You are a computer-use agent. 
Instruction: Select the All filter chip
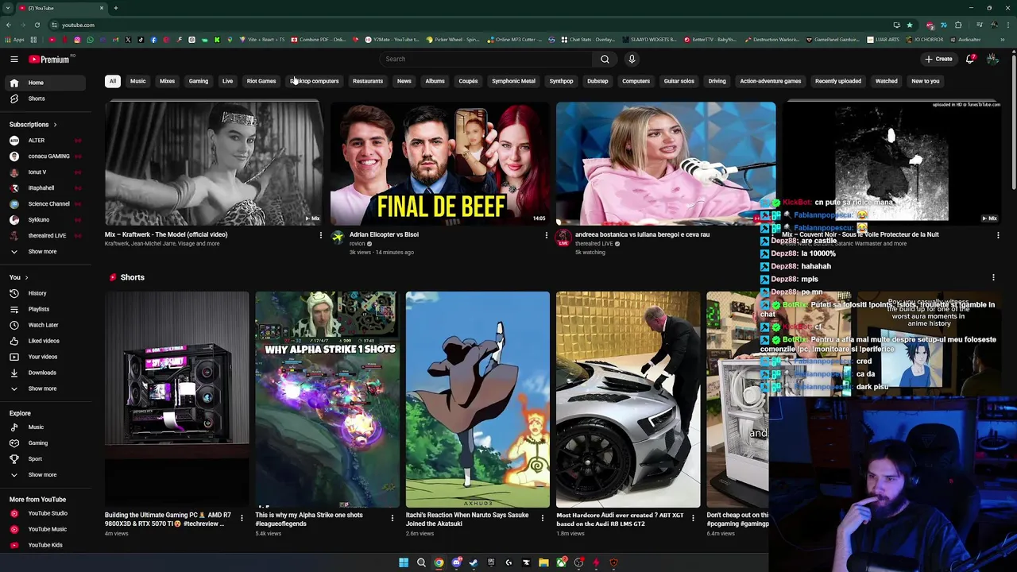coord(113,81)
